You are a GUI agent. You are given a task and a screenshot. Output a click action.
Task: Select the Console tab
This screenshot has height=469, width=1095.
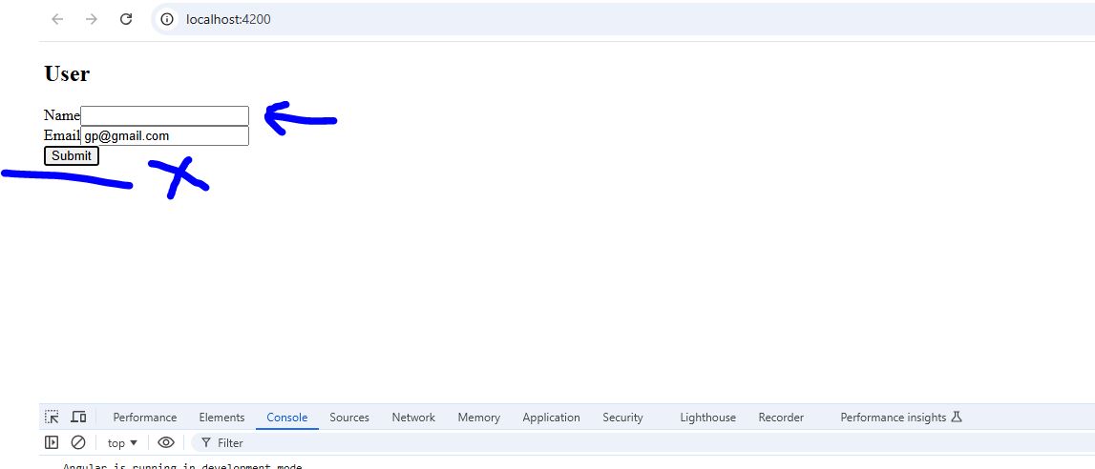287,418
